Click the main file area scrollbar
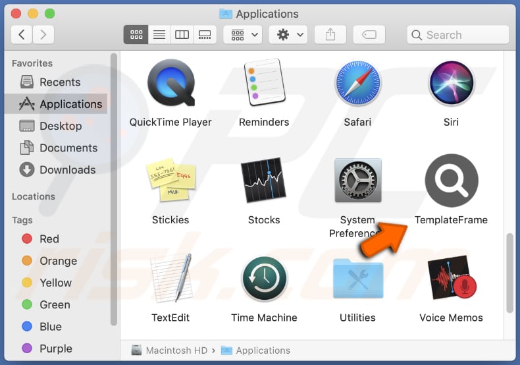520x365 pixels. pos(509,273)
